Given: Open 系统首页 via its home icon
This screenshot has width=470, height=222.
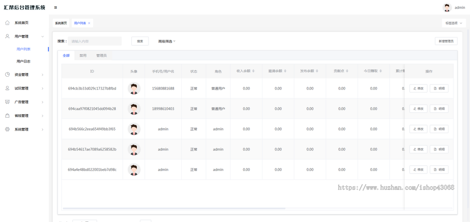Looking at the screenshot, I should click(x=7, y=23).
